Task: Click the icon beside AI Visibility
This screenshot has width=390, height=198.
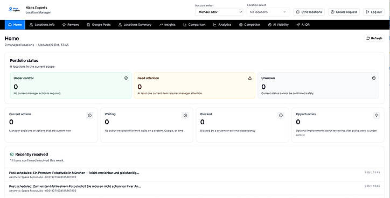Action: pos(270,25)
